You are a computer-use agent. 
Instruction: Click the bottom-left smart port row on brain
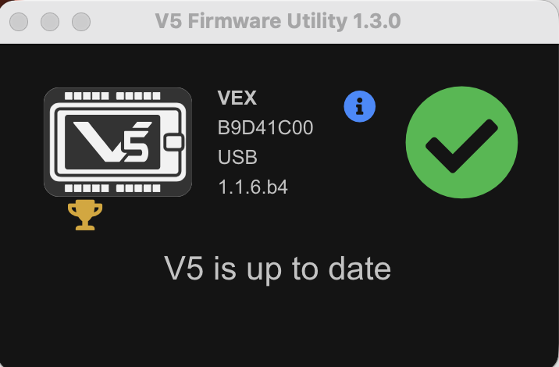pyautogui.click(x=87, y=188)
